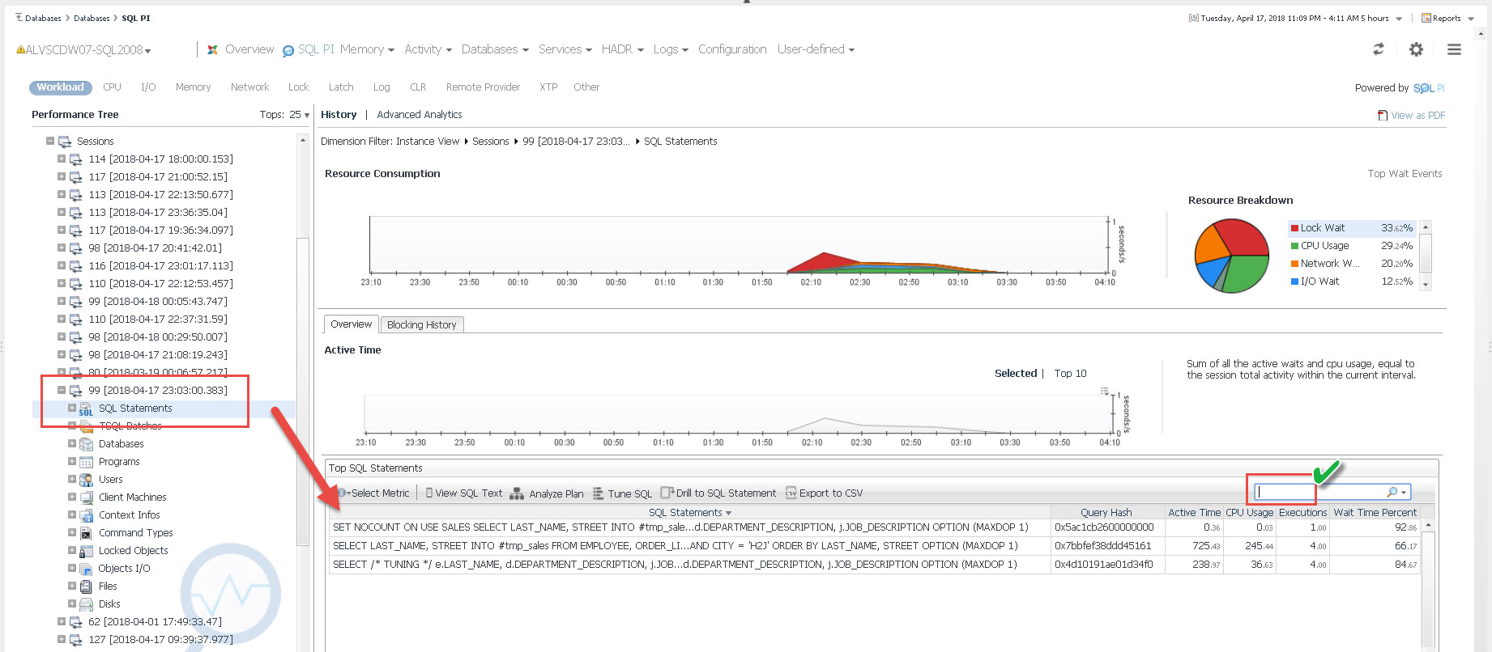Click the Analyze Plan icon
Viewport: 1492px width, 652px height.
coord(516,493)
